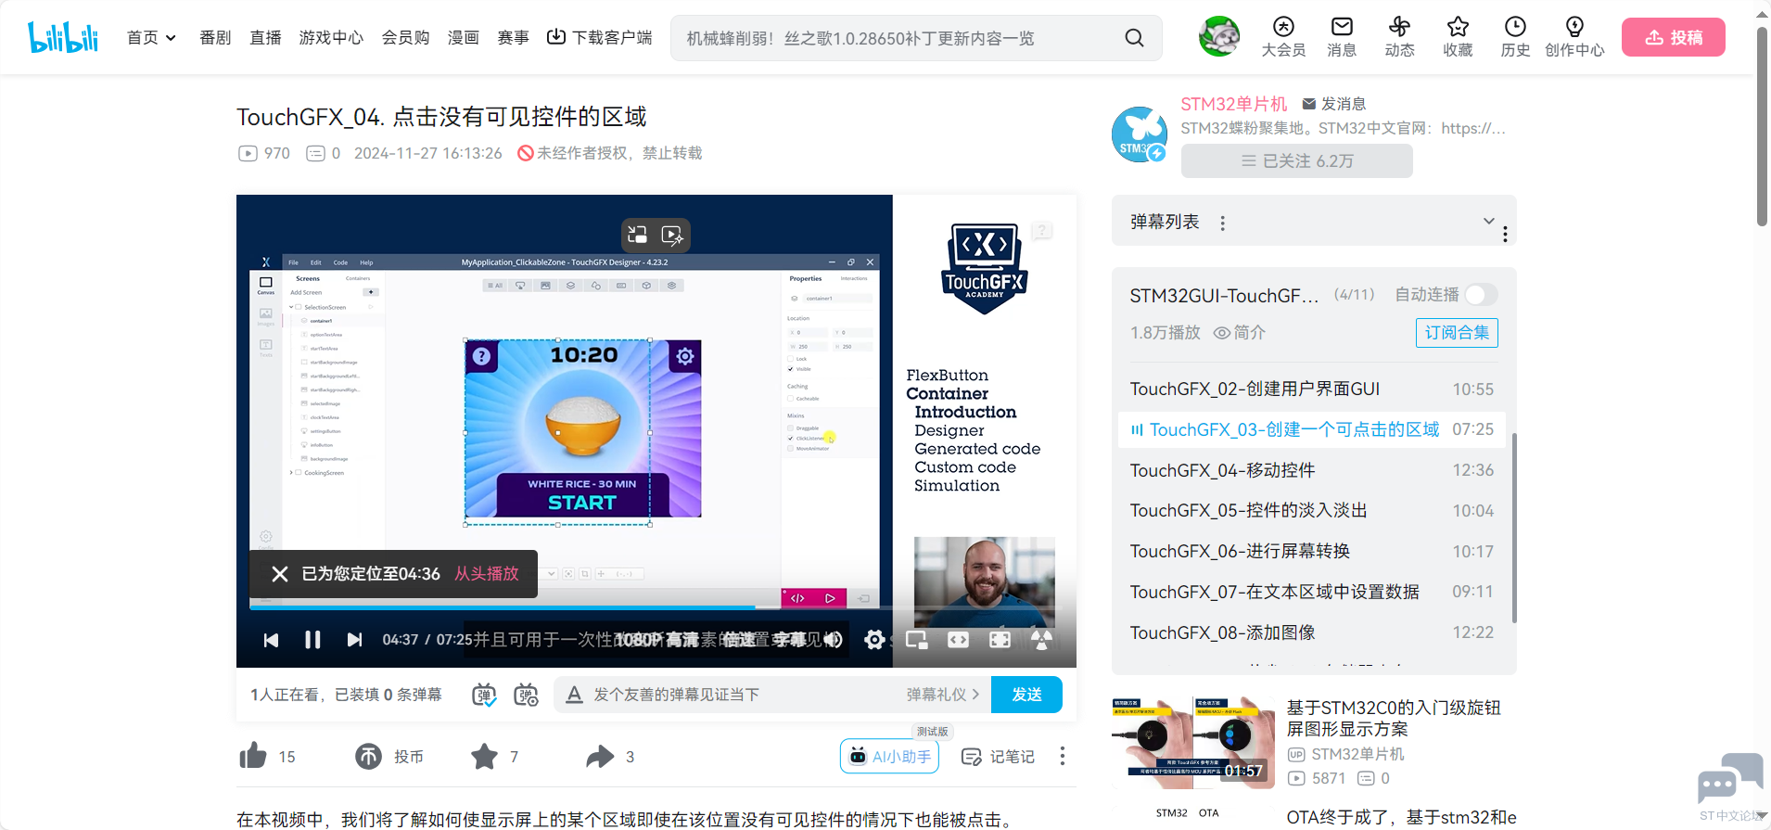Go to 番剧 anime section
1771x830 pixels.
[215, 38]
